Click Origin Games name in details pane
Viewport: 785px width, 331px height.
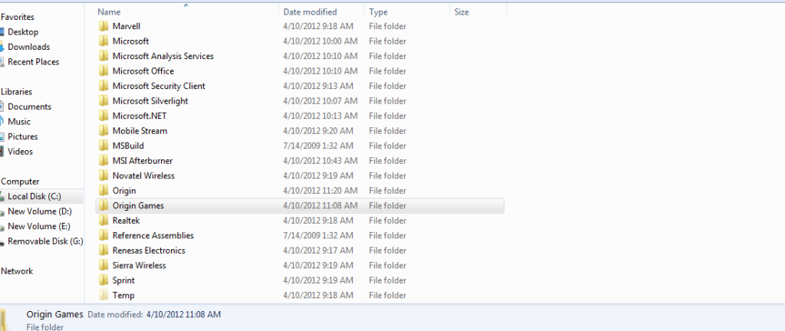coord(54,314)
